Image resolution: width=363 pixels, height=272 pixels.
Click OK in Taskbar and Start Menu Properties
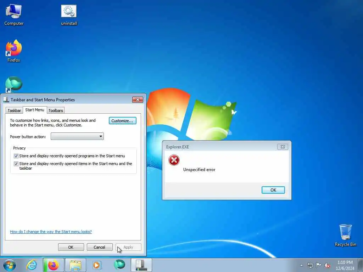(71, 247)
